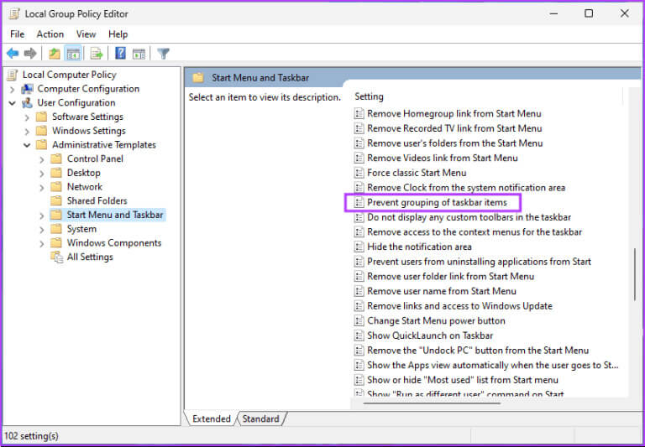This screenshot has height=447, width=645.
Task: Click the Forward arrow toolbar icon
Action: pyautogui.click(x=30, y=54)
